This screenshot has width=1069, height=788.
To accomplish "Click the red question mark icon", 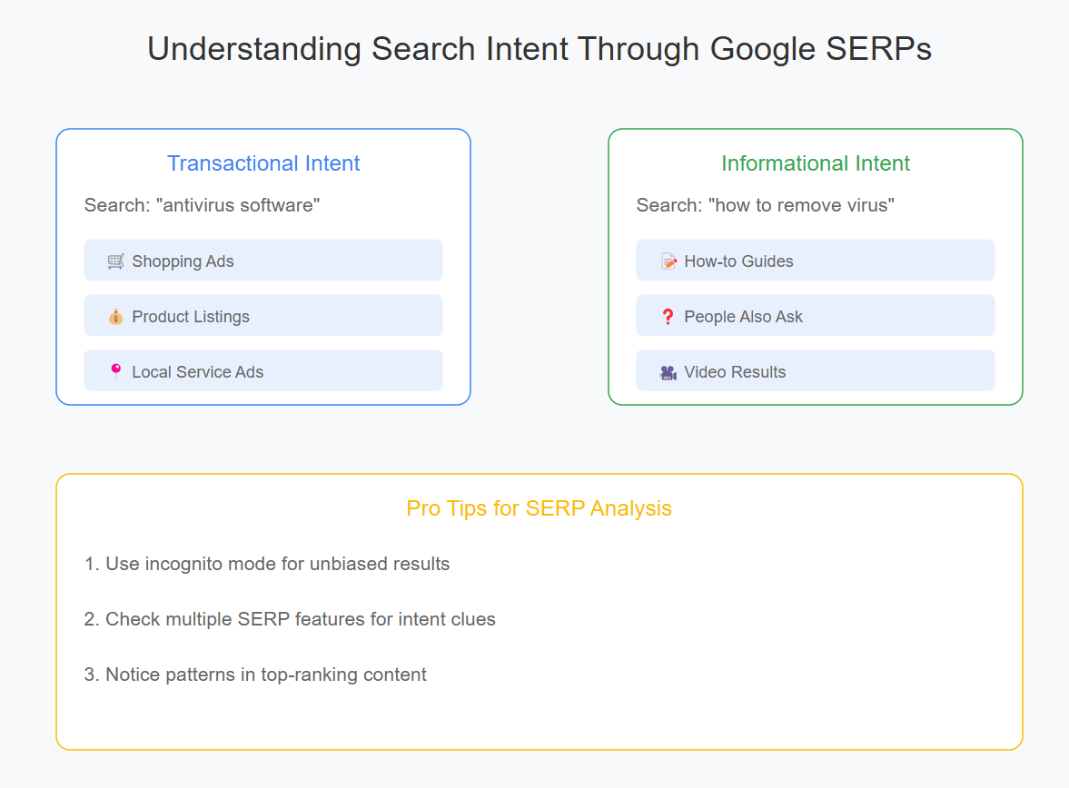I will pos(668,317).
